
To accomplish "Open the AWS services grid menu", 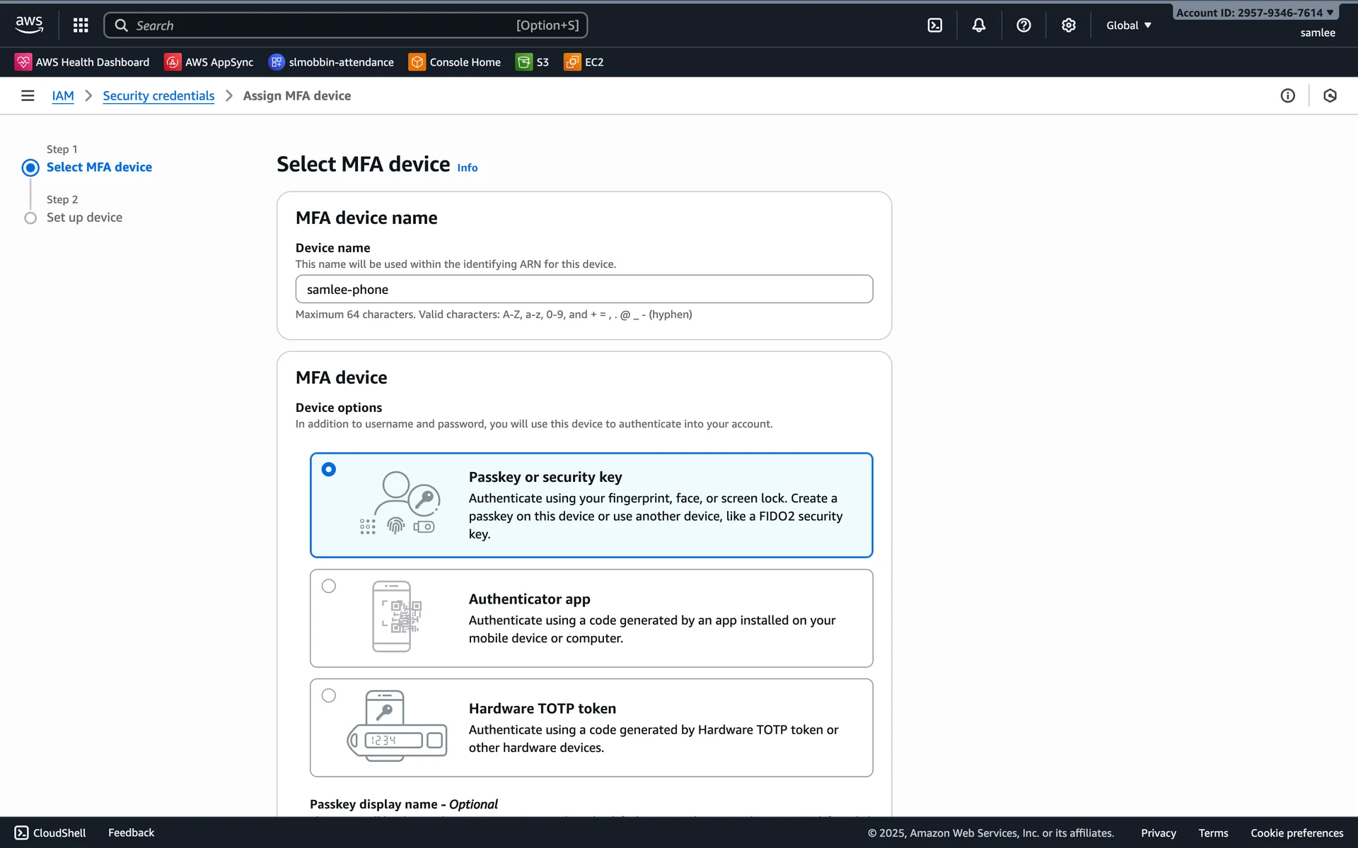I will [x=81, y=25].
